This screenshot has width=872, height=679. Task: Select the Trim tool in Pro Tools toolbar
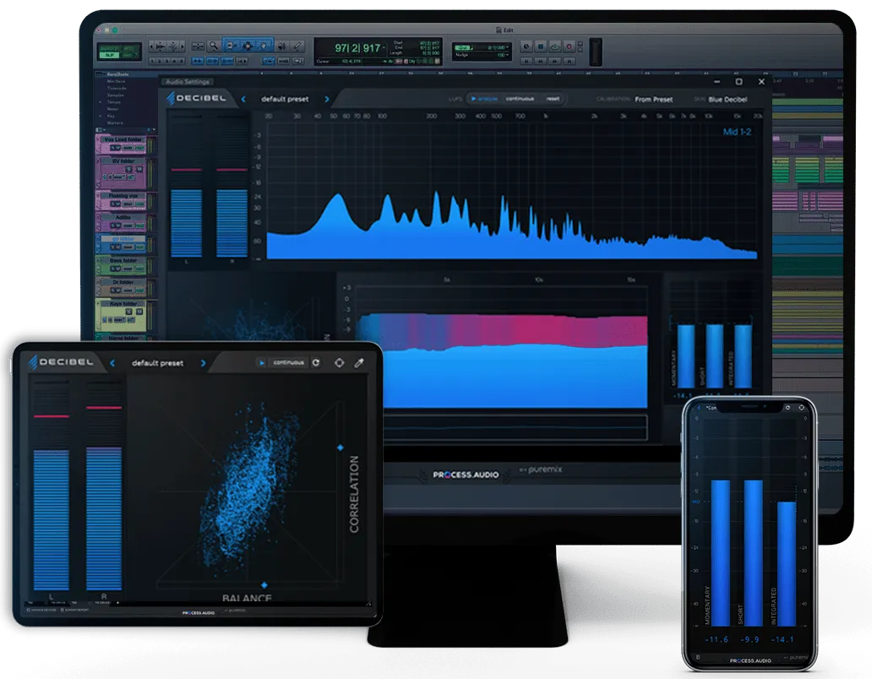pyautogui.click(x=232, y=46)
